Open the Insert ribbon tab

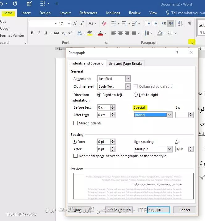coord(26,13)
